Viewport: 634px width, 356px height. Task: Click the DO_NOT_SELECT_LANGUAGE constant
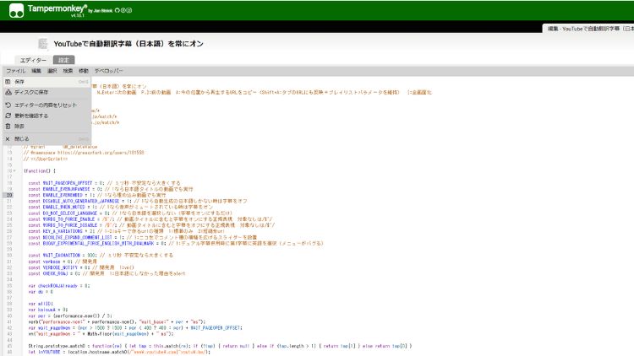(70, 213)
